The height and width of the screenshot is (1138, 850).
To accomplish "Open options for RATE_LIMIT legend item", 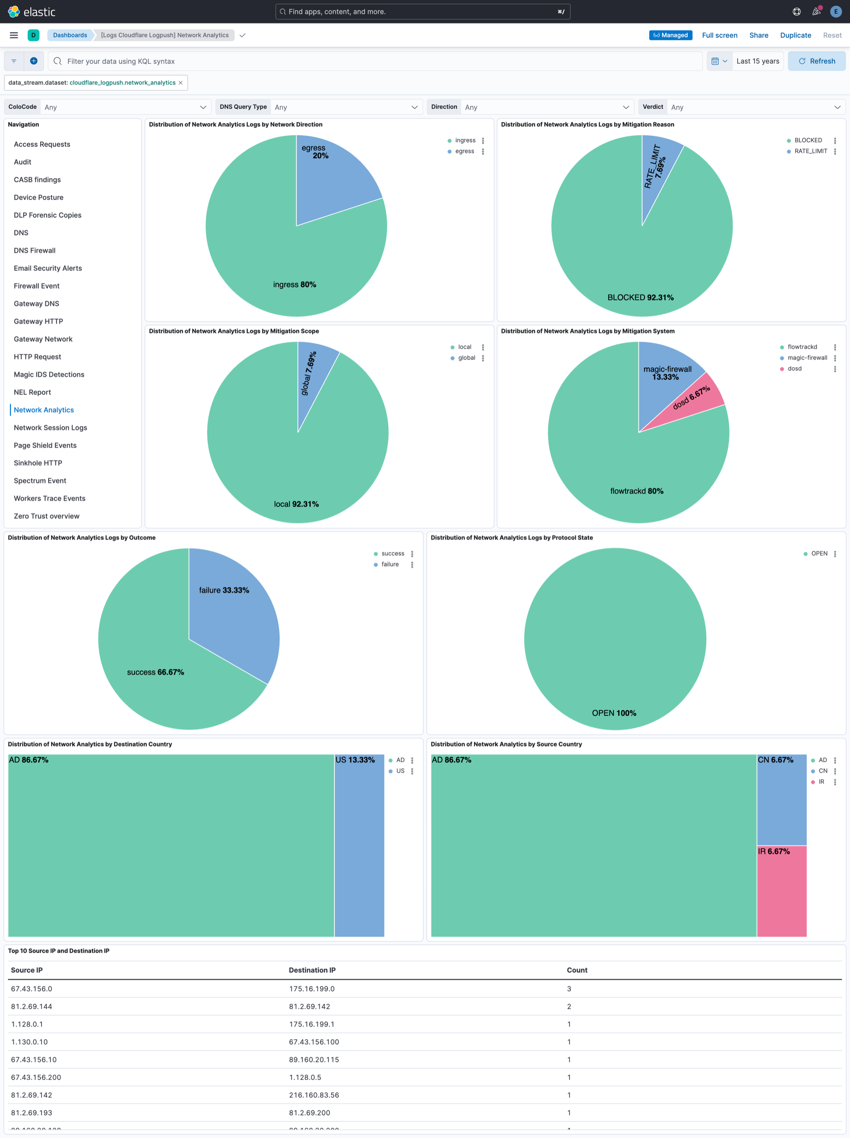I will tap(835, 151).
